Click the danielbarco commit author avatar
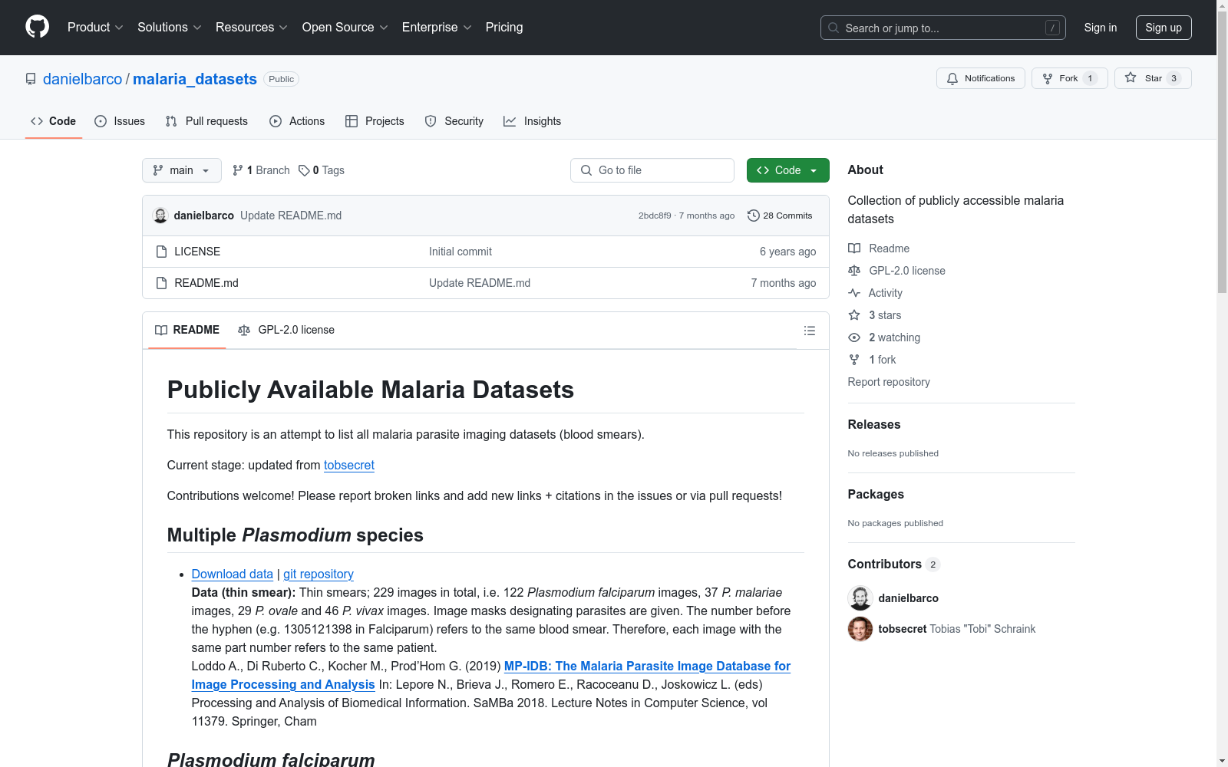 pos(160,216)
